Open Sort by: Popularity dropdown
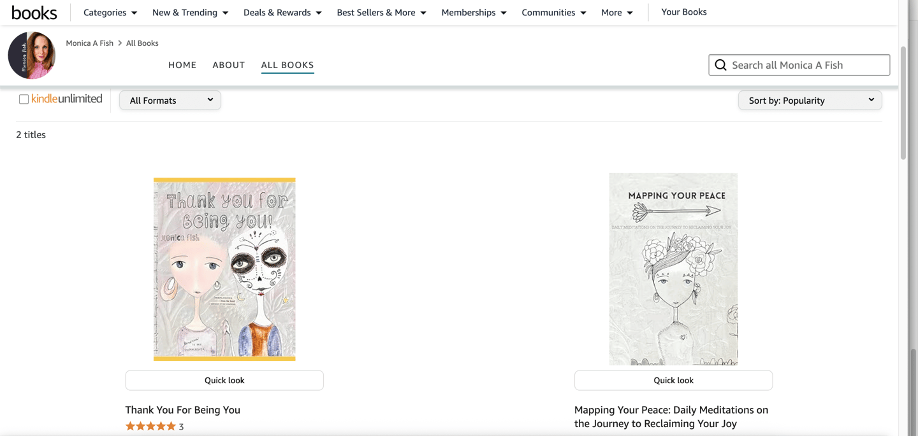Screen dimensions: 918x436 click(810, 100)
